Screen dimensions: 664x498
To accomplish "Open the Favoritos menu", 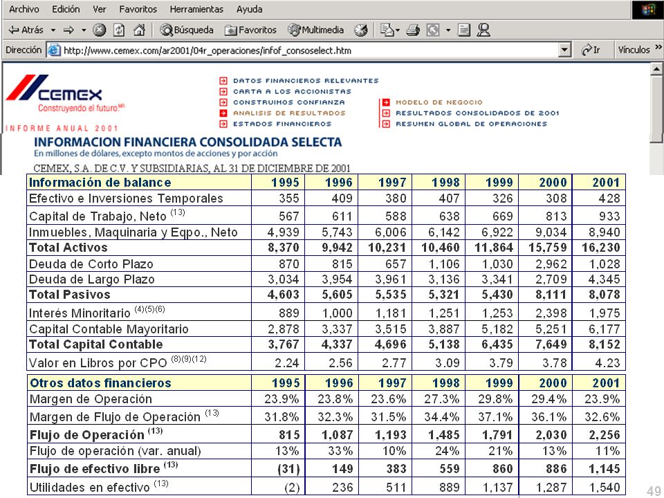I will 138,9.
